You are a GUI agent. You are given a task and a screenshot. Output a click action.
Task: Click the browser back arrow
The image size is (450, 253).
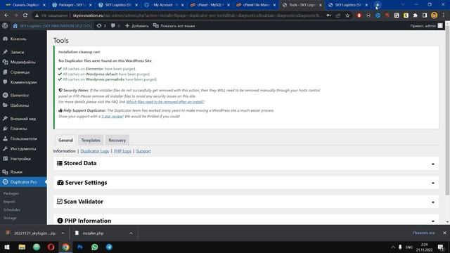6,15
